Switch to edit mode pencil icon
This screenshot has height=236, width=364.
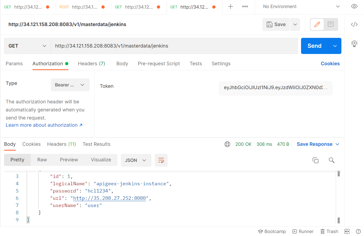pos(317,24)
